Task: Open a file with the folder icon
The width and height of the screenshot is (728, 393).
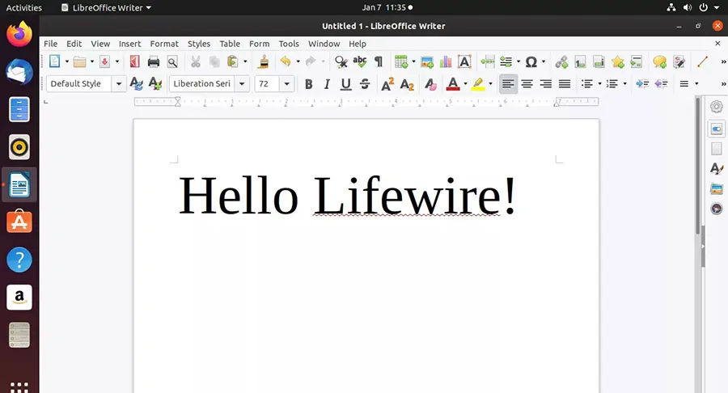Action: [80, 61]
